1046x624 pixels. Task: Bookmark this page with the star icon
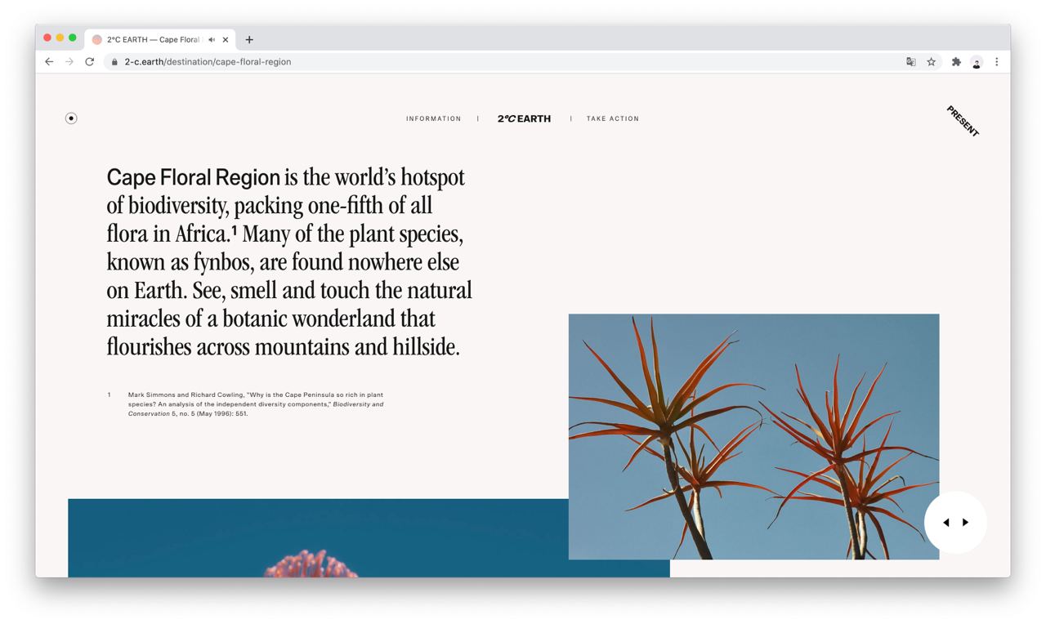point(931,62)
